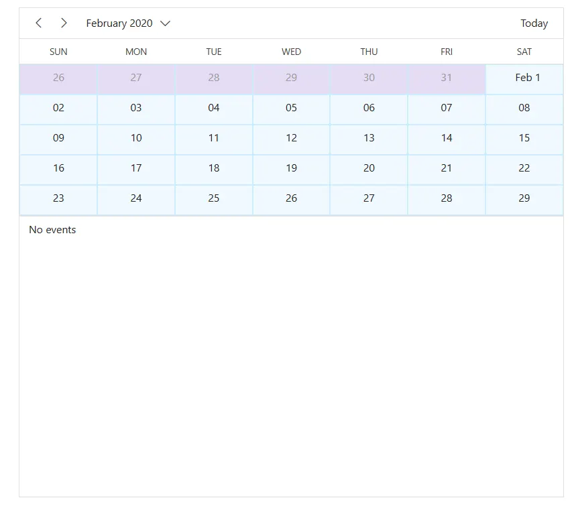Select date 03
578x514 pixels.
tap(136, 109)
